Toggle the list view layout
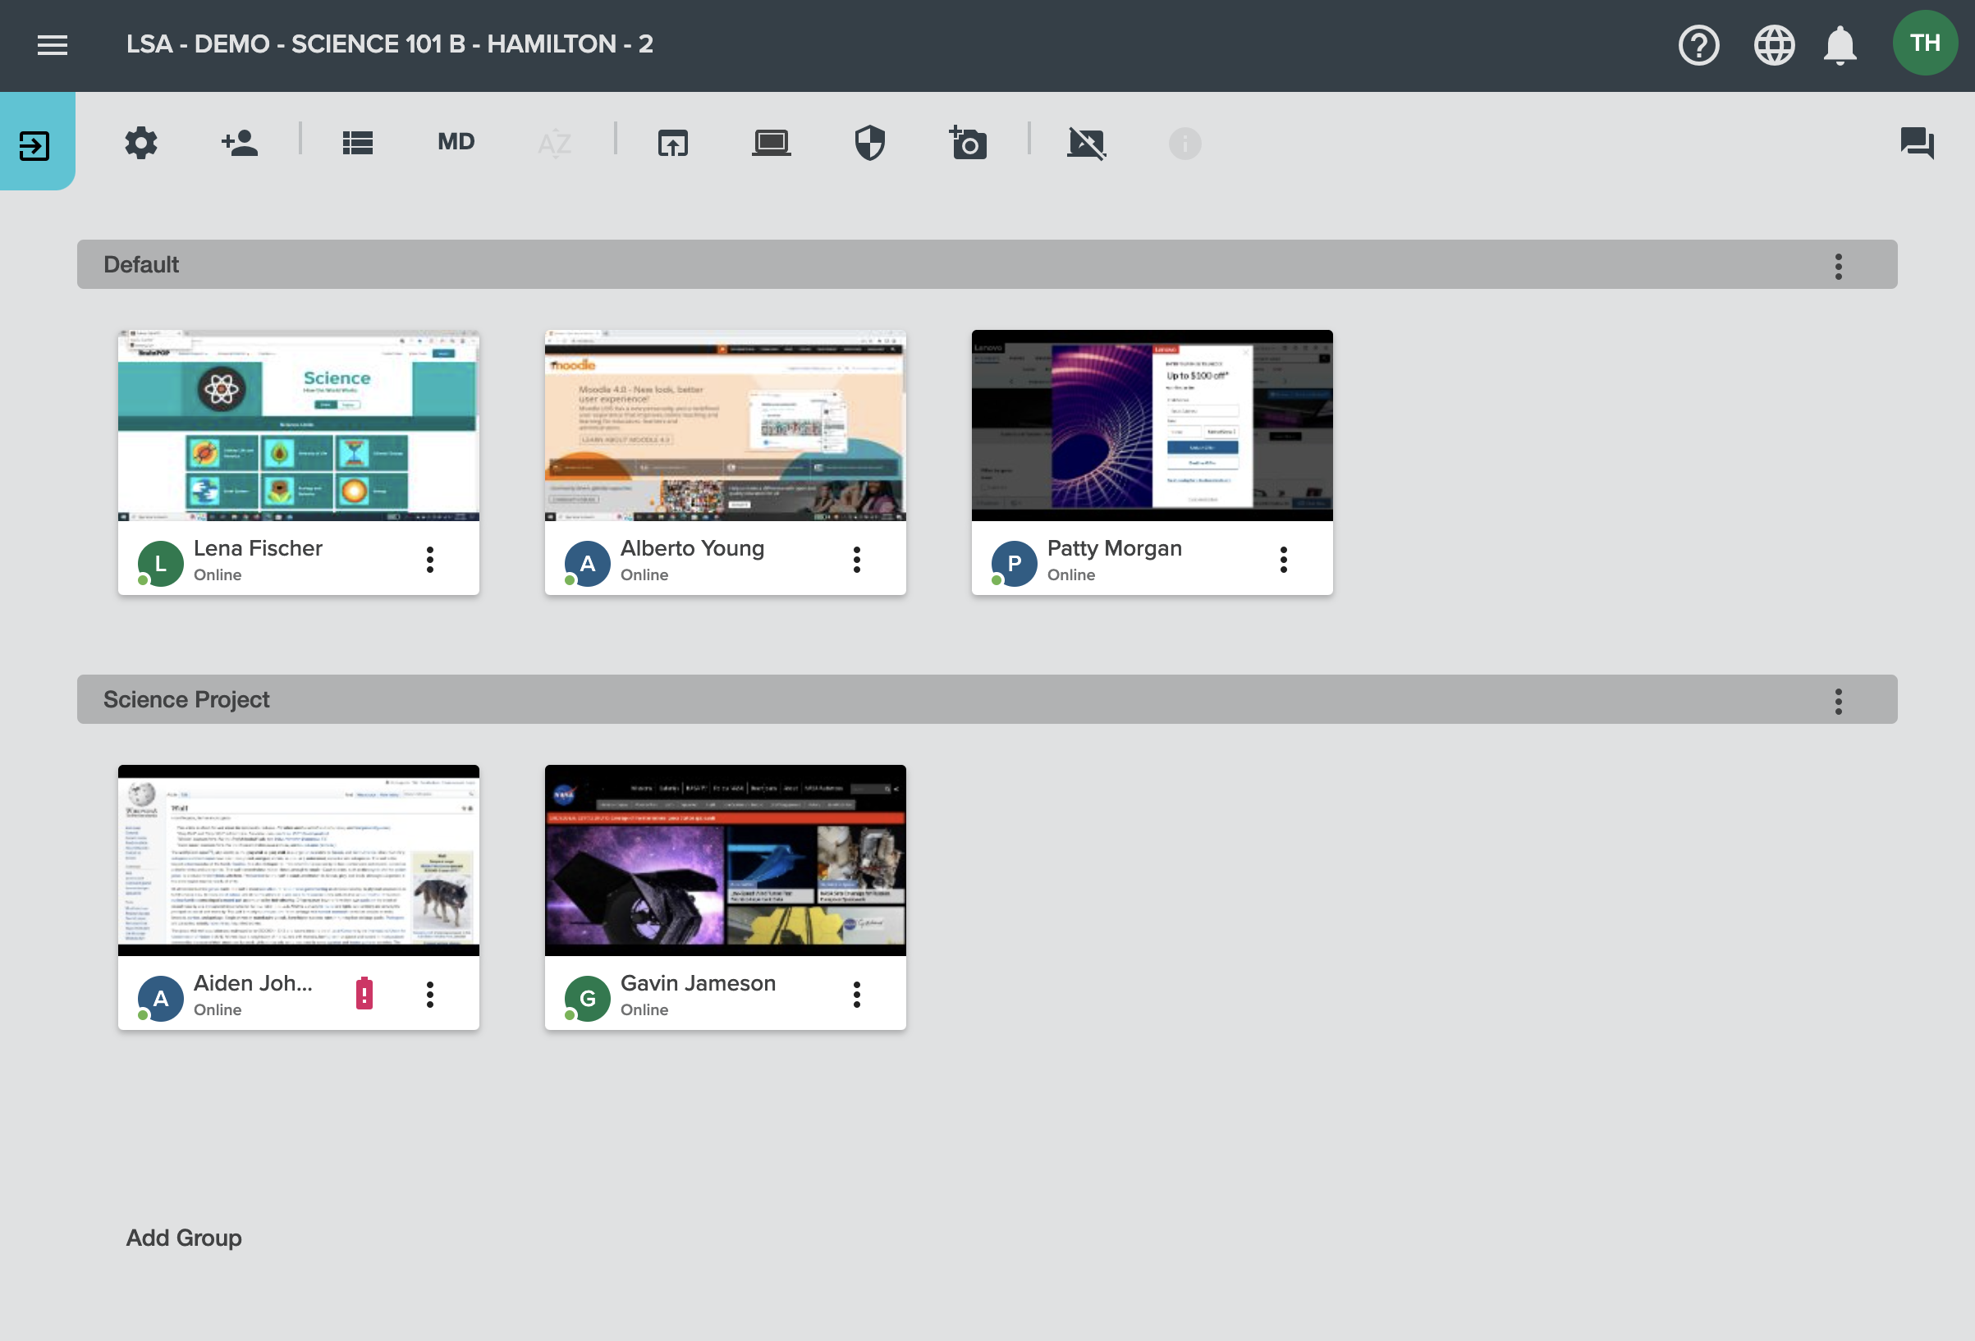The width and height of the screenshot is (1975, 1341). coord(358,143)
